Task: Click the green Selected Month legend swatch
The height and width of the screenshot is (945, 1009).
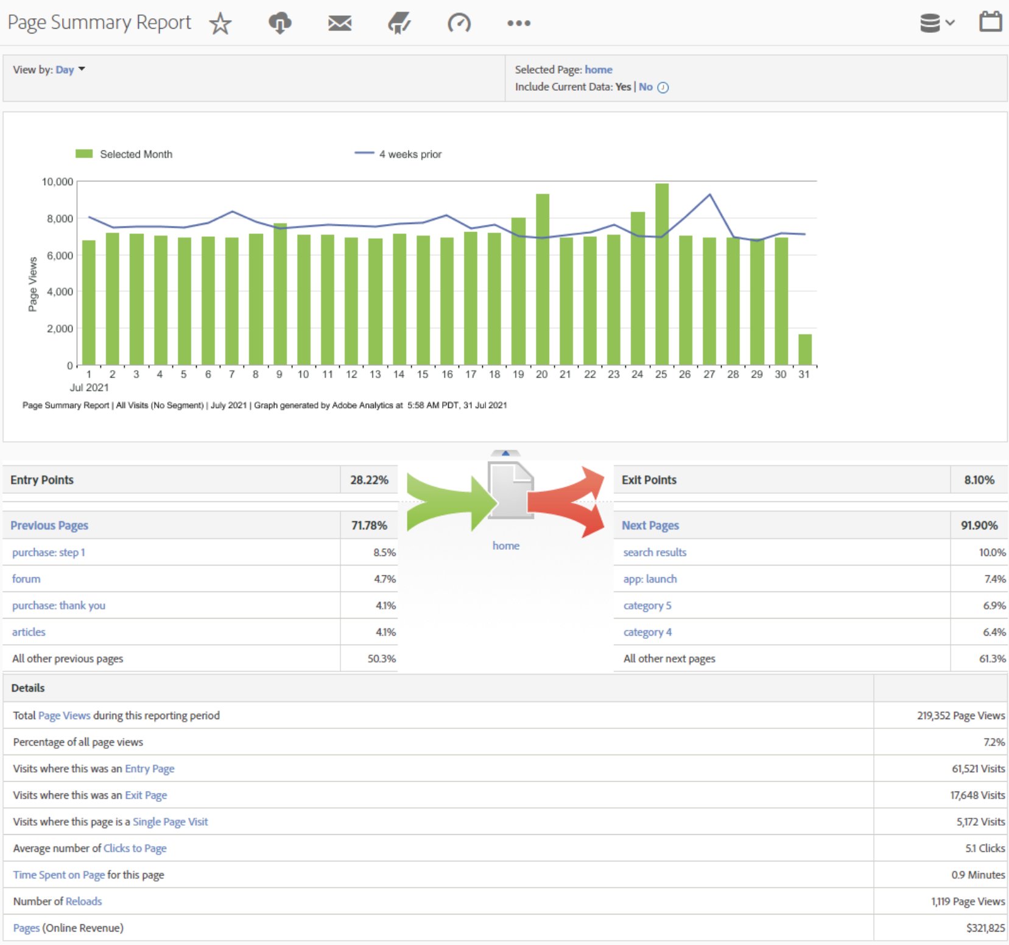Action: [x=84, y=154]
